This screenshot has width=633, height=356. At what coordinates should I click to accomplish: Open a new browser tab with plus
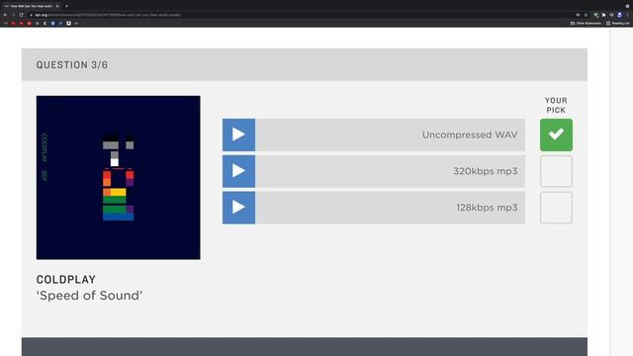[x=66, y=6]
